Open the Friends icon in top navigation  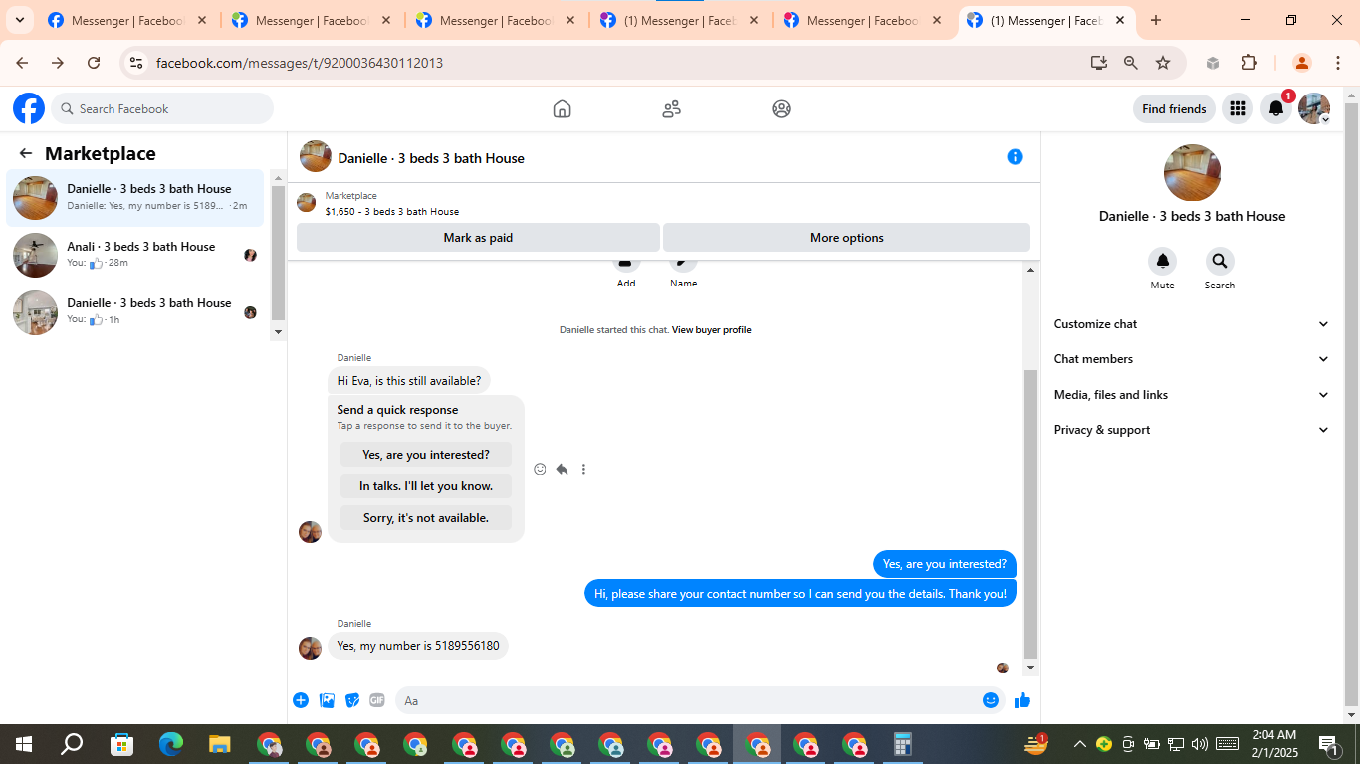[672, 109]
